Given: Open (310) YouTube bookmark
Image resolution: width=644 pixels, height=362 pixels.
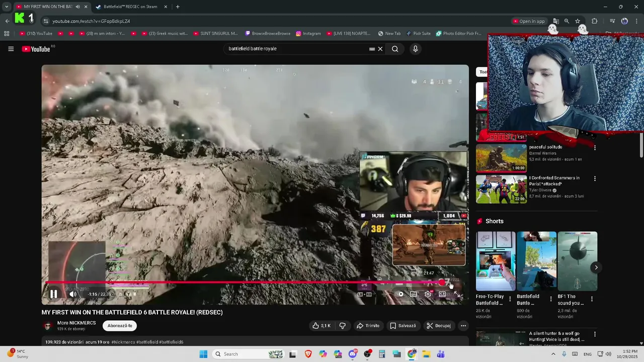Looking at the screenshot, I should [x=36, y=34].
